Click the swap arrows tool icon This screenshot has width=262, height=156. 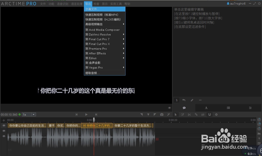203,115
